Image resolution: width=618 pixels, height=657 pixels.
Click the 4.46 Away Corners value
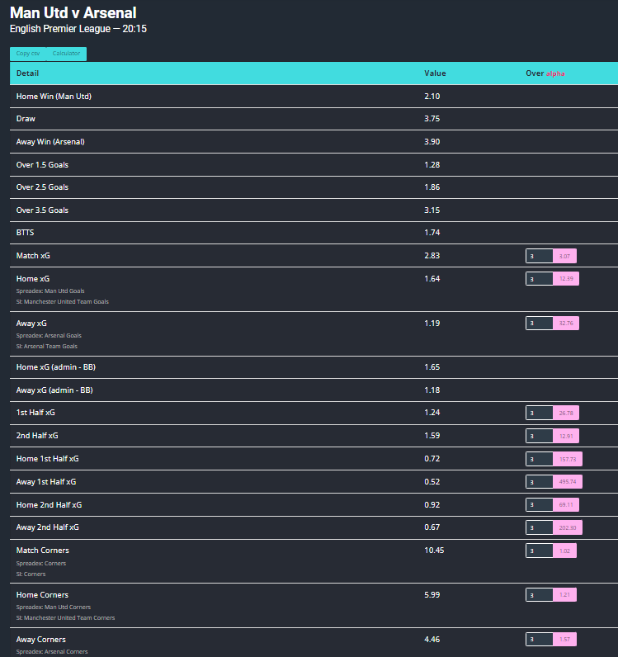point(432,640)
